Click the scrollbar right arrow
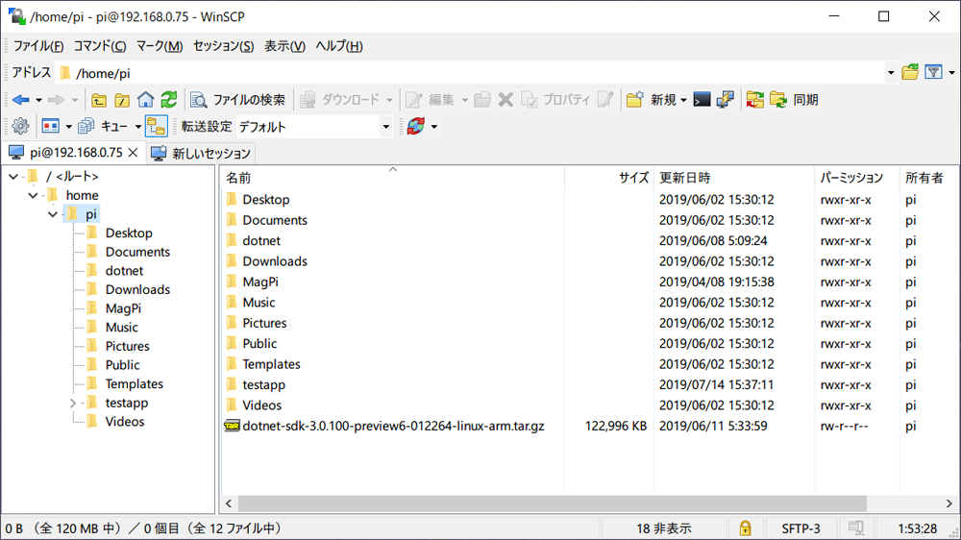Screen dimensions: 961x540 pyautogui.click(x=949, y=503)
